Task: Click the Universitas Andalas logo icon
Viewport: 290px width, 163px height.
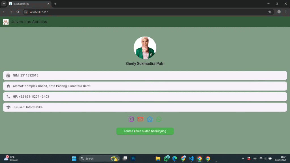Action: pyautogui.click(x=6, y=22)
